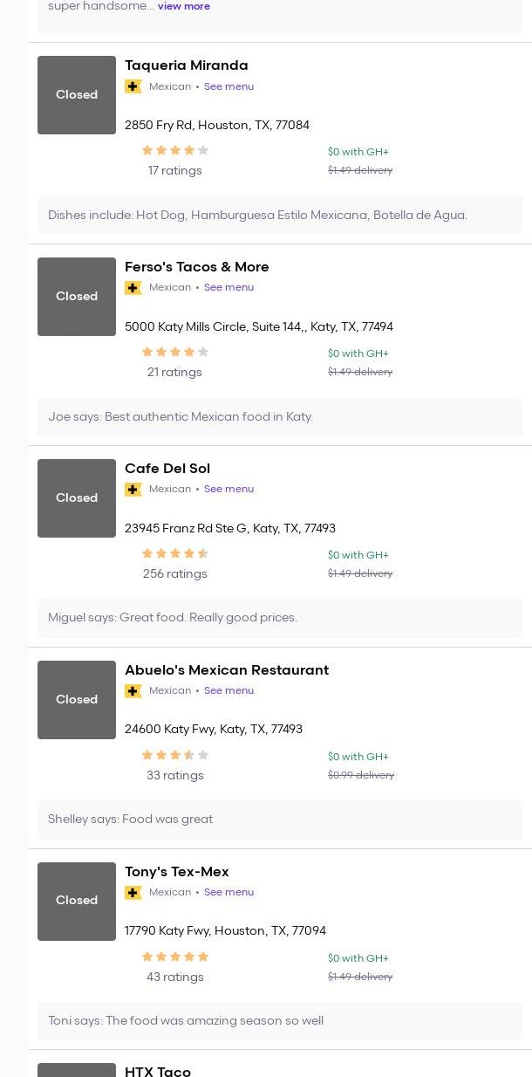Image resolution: width=532 pixels, height=1077 pixels.
Task: Click the GH+ badge under Abuelo's Mexican Restaurant
Action: pyautogui.click(x=133, y=691)
